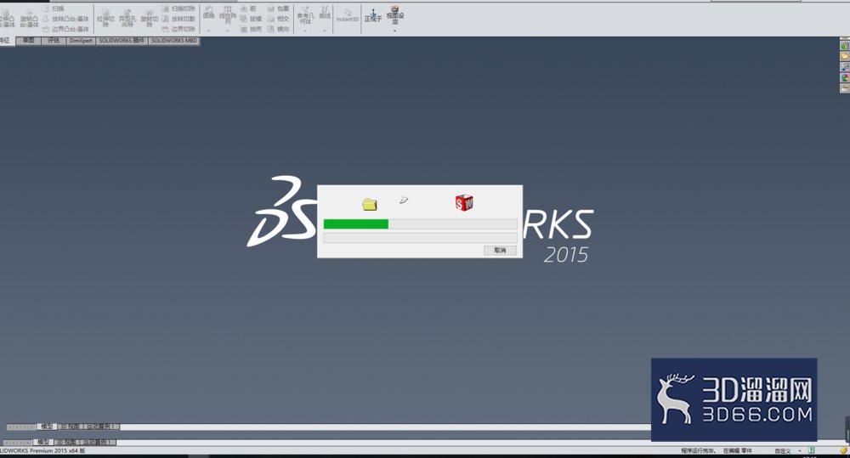Click the 旋转凸台/基体 revolved boss tool
The height and width of the screenshot is (458, 850).
point(29,19)
